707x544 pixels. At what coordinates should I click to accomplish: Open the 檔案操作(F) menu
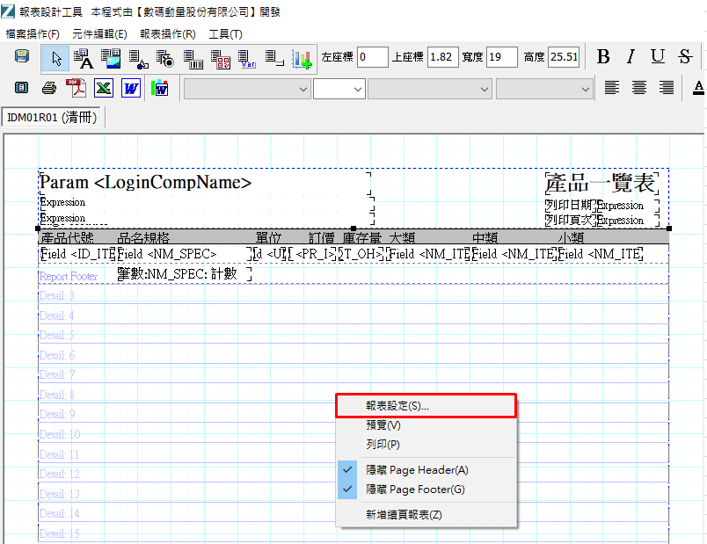33,34
